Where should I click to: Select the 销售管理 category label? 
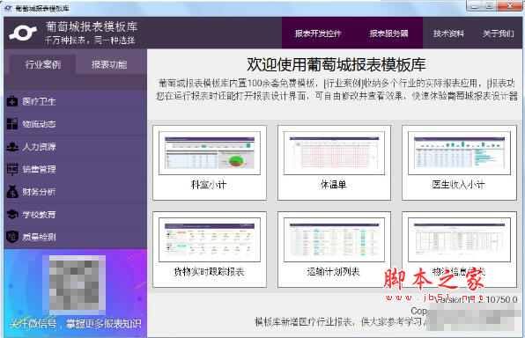(x=39, y=169)
